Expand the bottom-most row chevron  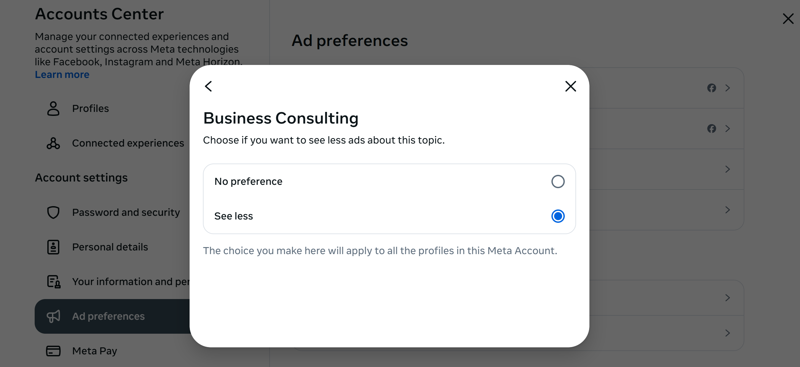coord(728,333)
